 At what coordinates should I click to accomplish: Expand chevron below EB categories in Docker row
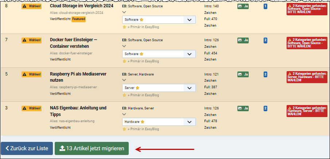(124, 46)
